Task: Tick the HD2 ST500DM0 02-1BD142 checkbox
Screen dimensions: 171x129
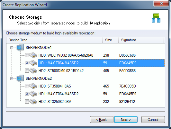Action: point(27,71)
